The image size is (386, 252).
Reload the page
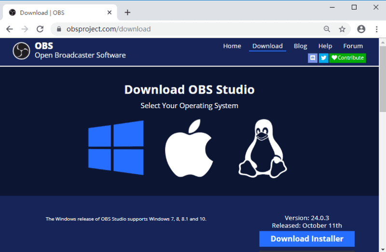pos(40,29)
